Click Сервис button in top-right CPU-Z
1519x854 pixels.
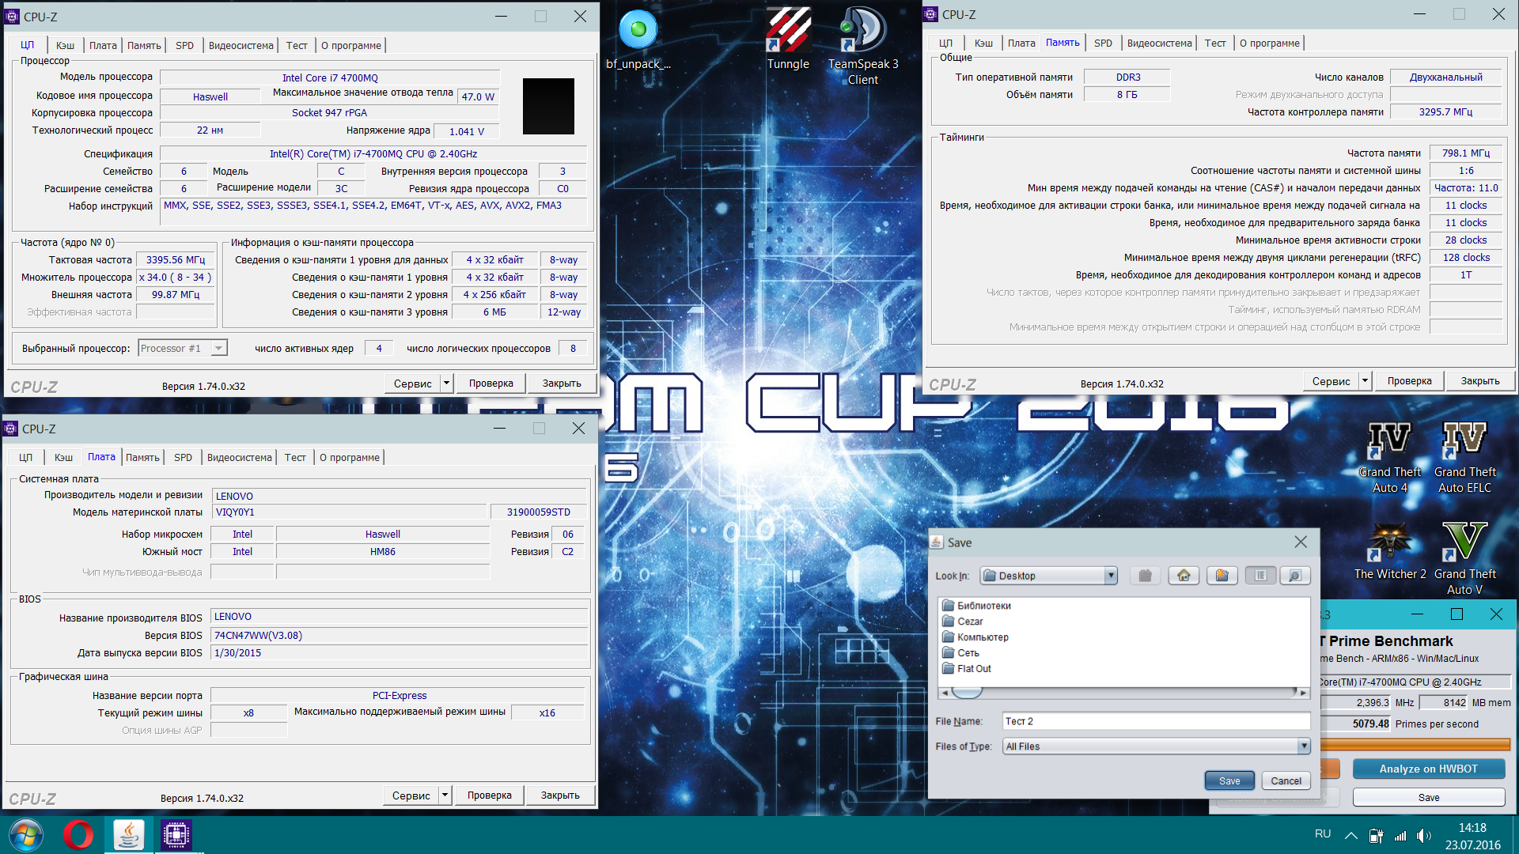(1331, 381)
